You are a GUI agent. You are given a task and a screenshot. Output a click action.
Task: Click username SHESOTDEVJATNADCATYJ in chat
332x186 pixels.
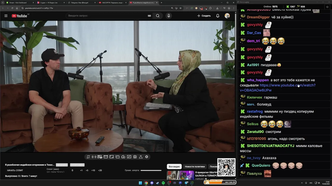[271, 146]
